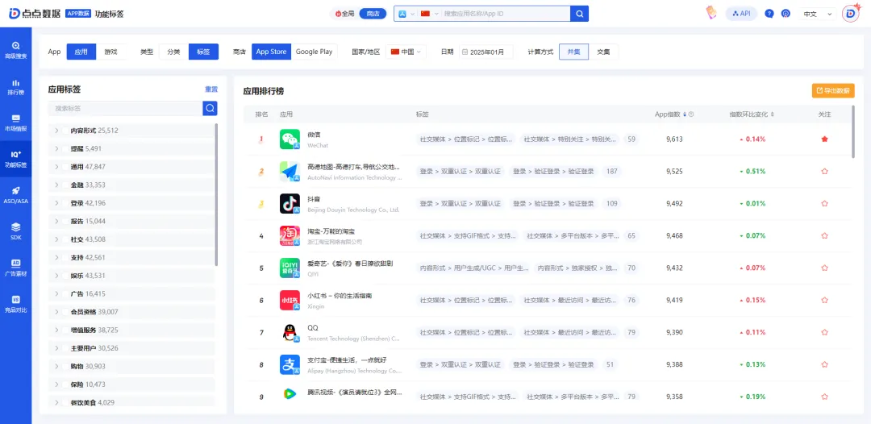Screen dimensions: 871x424
Task: Open the 2025年01月 date picker
Action: tap(486, 52)
